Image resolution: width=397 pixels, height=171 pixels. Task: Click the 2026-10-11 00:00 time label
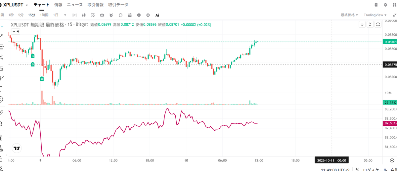(332, 160)
